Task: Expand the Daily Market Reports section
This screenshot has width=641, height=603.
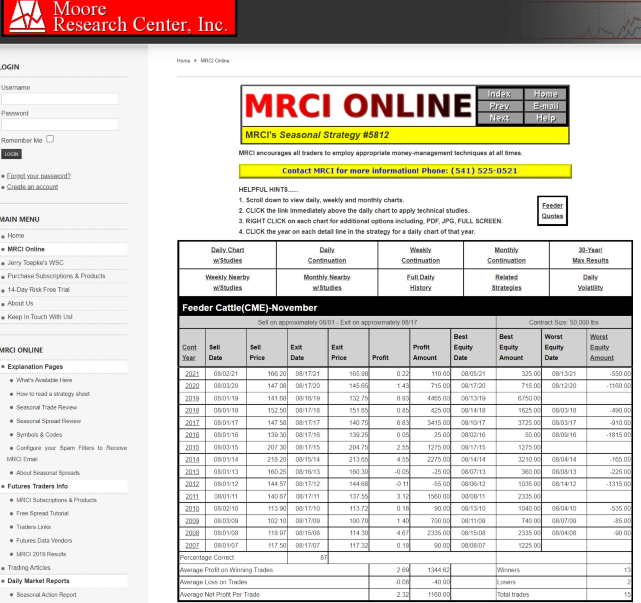Action: [x=38, y=581]
